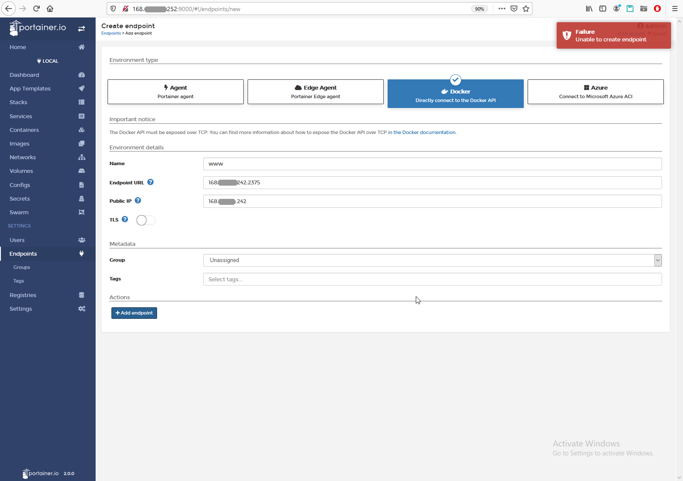
Task: Toggle the sidebar collapse arrows icon
Action: point(81,29)
